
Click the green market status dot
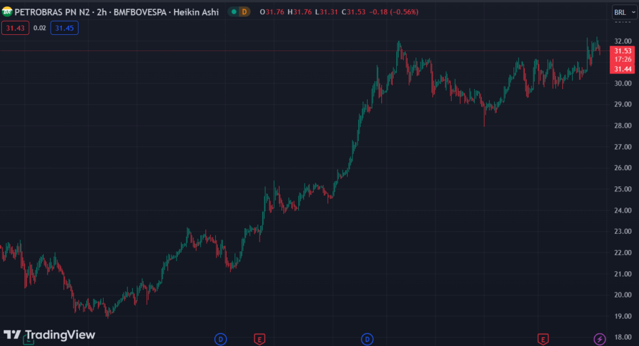[x=233, y=12]
